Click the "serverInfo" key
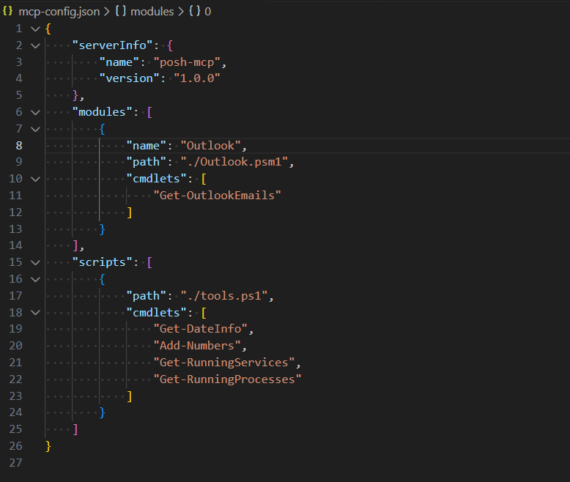The height and width of the screenshot is (482, 570). tap(112, 45)
